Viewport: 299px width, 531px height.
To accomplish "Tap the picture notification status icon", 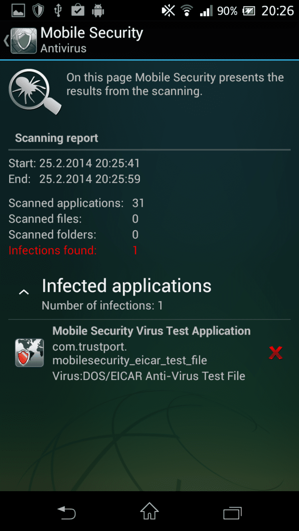I will [18, 11].
